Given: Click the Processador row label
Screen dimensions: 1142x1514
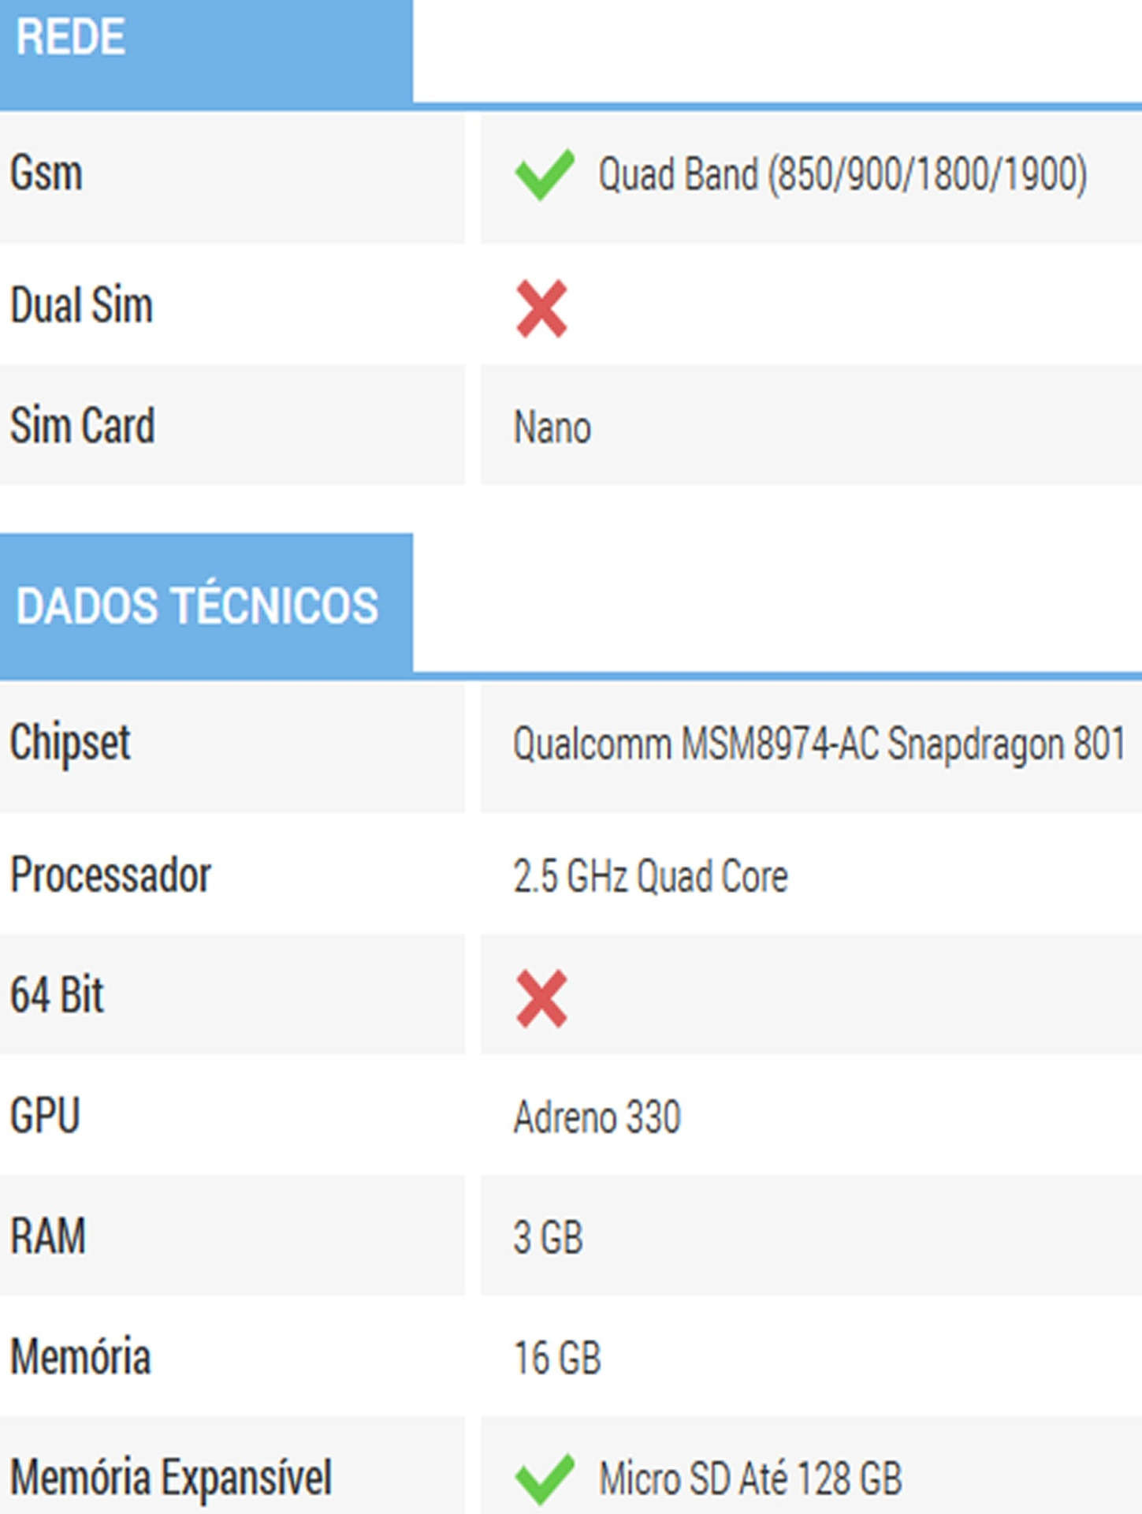Looking at the screenshot, I should (110, 875).
